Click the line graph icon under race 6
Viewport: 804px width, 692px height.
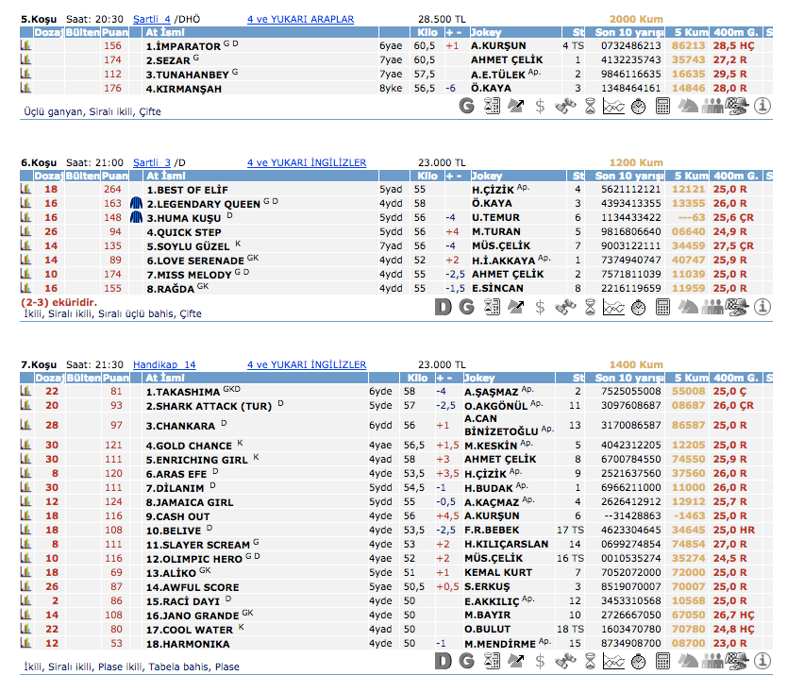pyautogui.click(x=613, y=307)
